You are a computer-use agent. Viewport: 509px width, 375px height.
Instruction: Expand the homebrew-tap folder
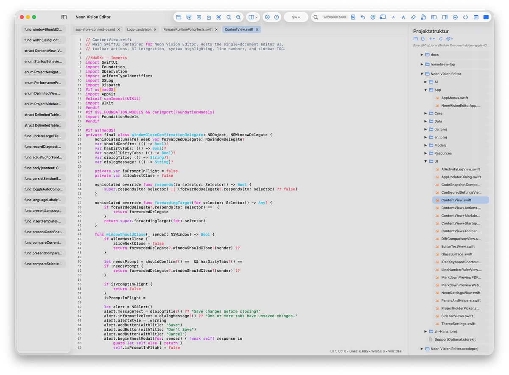(x=422, y=64)
